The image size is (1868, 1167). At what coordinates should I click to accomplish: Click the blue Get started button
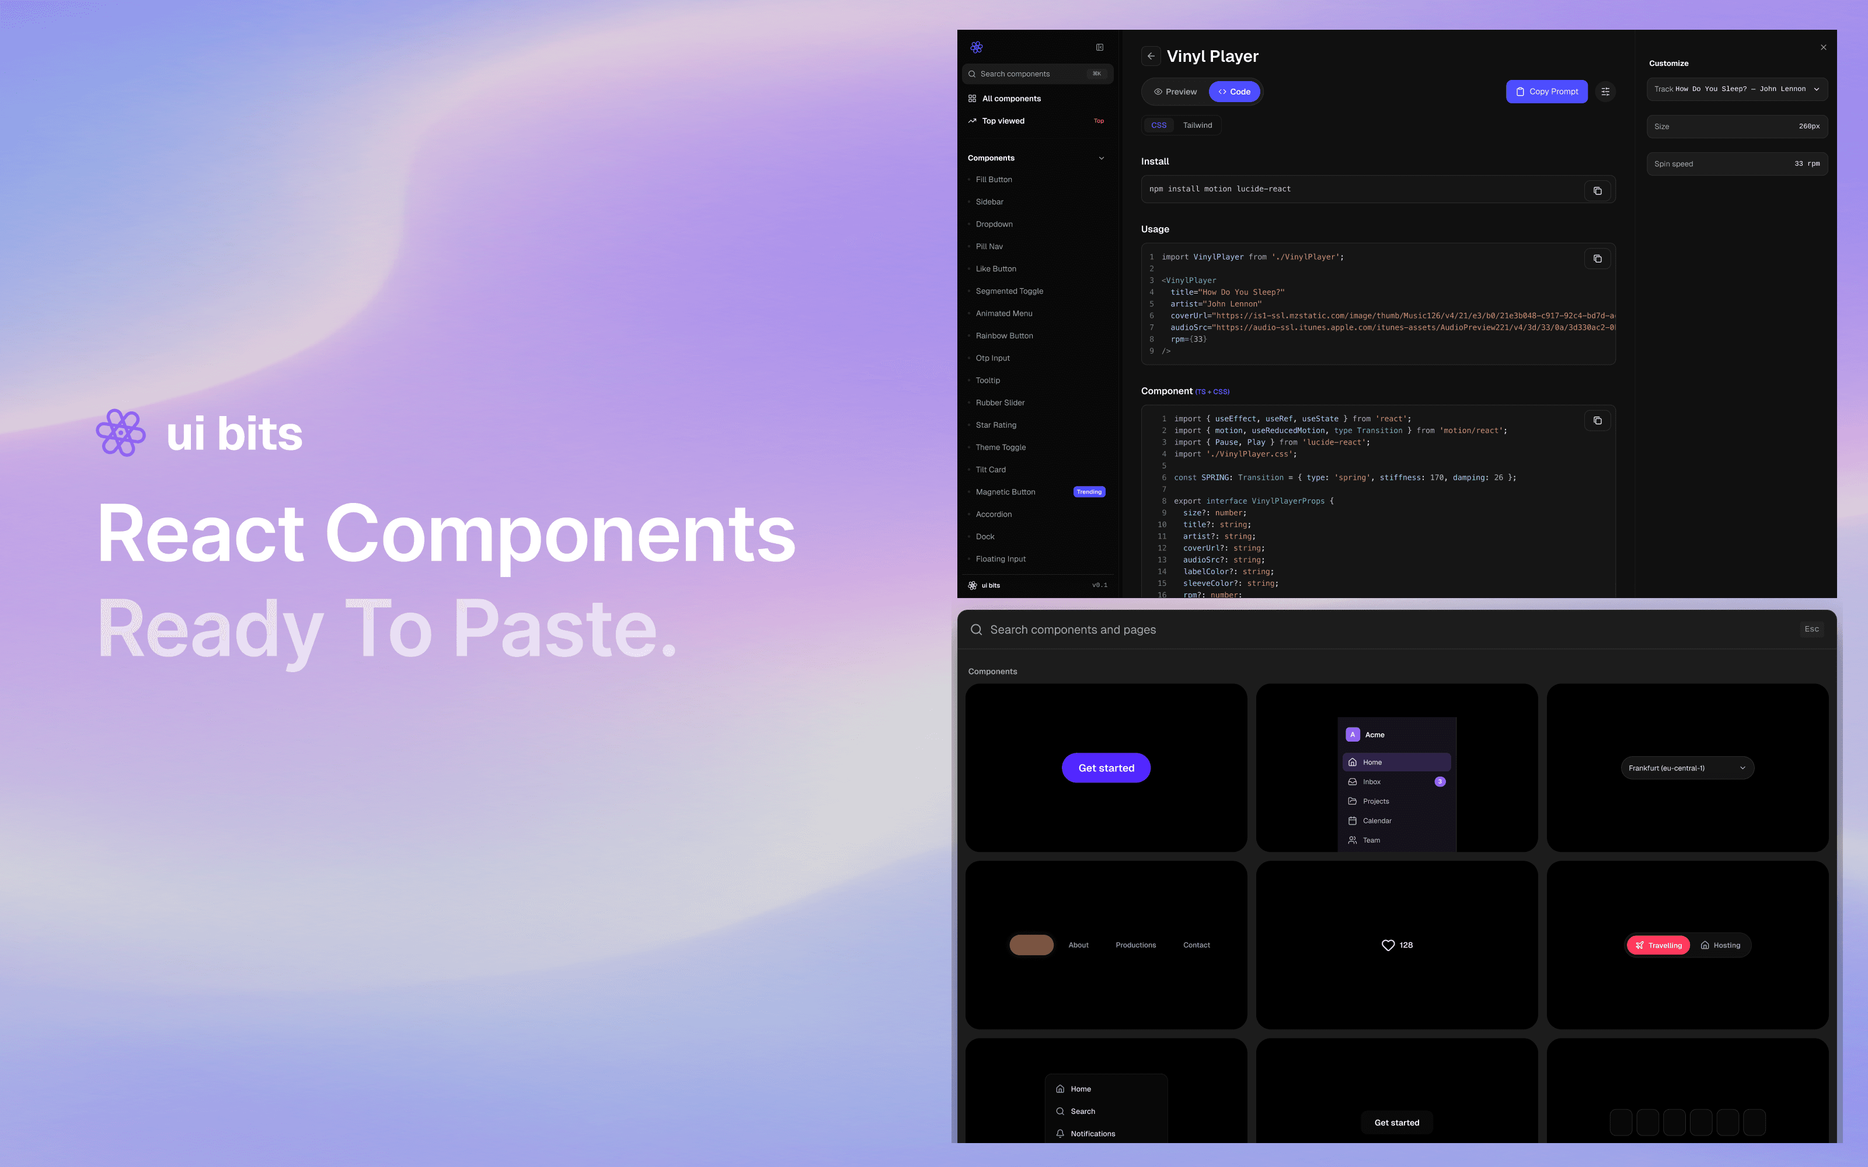1106,768
